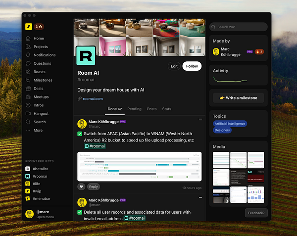Open recent project #roomai in sidebar
The width and height of the screenshot is (297, 236).
(x=36, y=176)
